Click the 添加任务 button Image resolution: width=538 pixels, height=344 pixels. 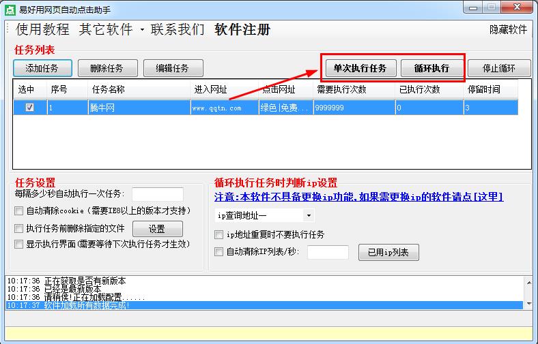(x=42, y=68)
